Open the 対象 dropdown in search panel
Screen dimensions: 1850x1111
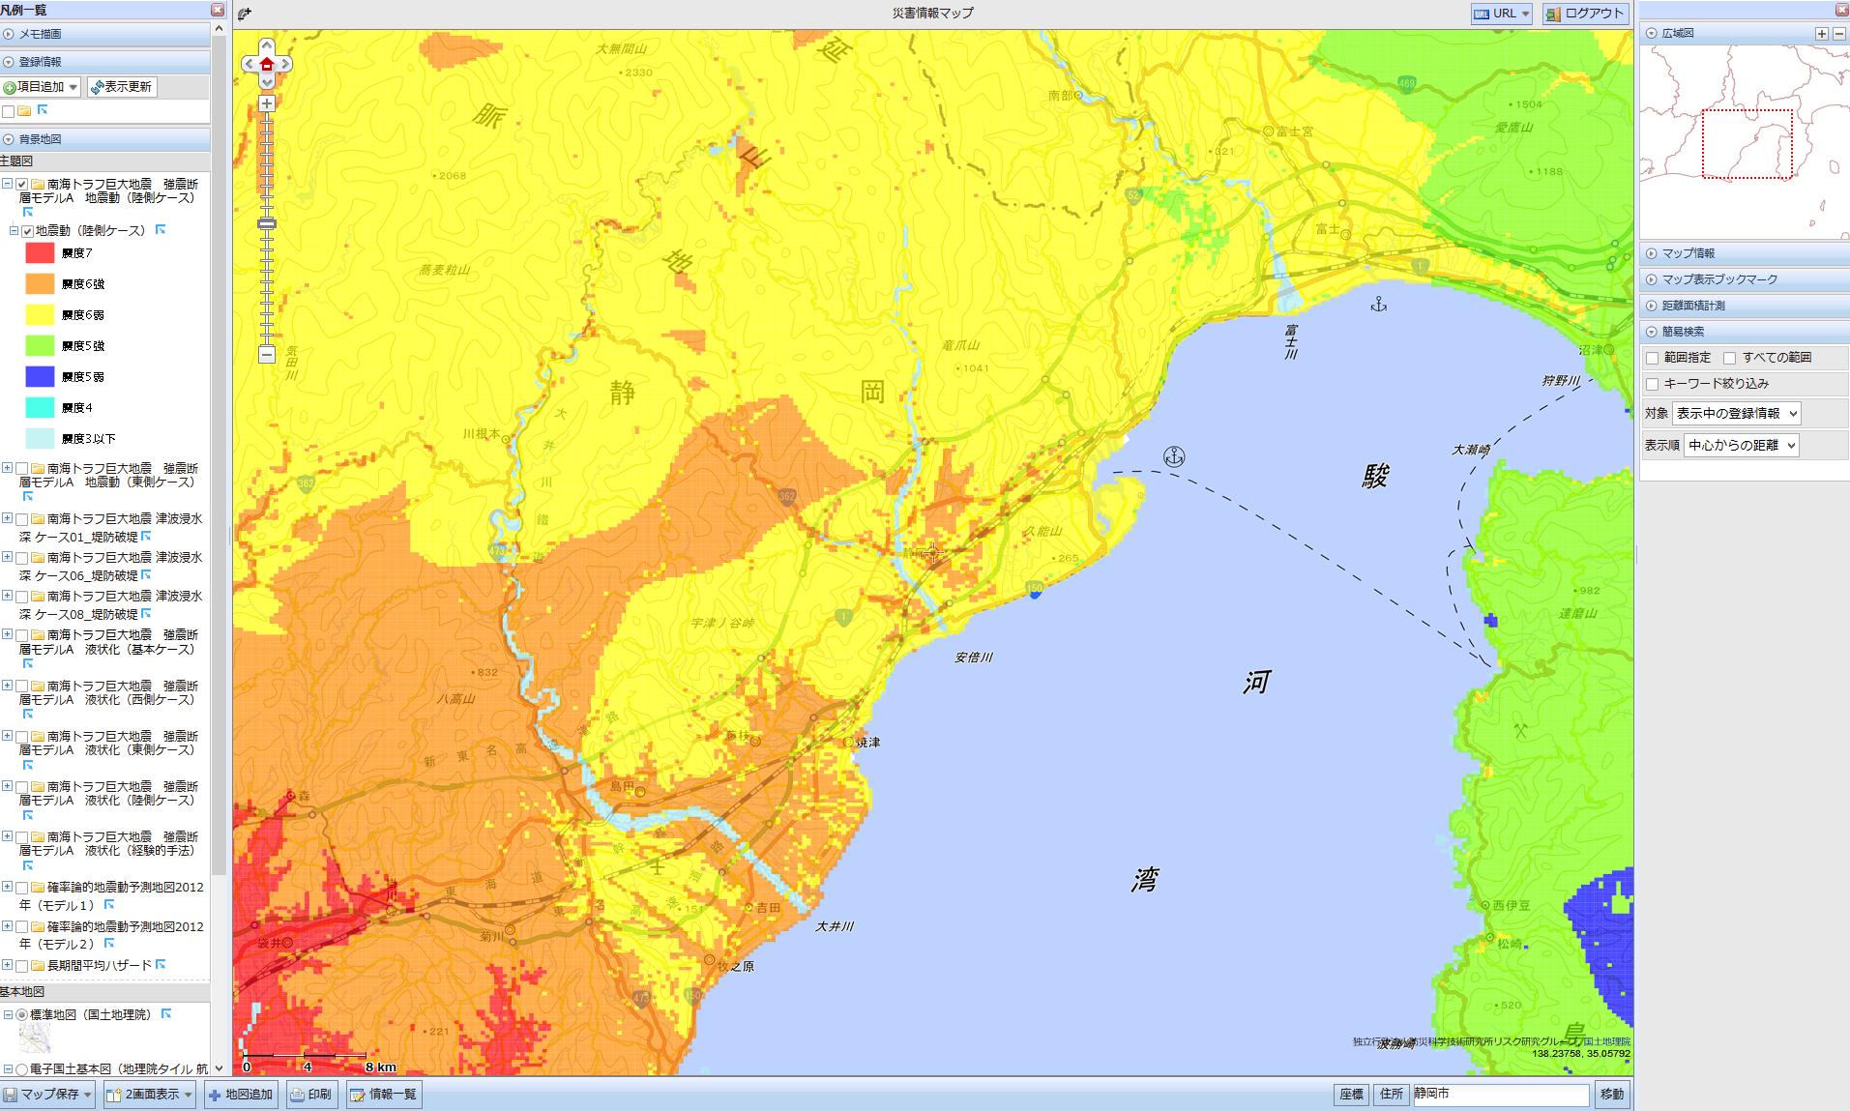click(x=1736, y=414)
